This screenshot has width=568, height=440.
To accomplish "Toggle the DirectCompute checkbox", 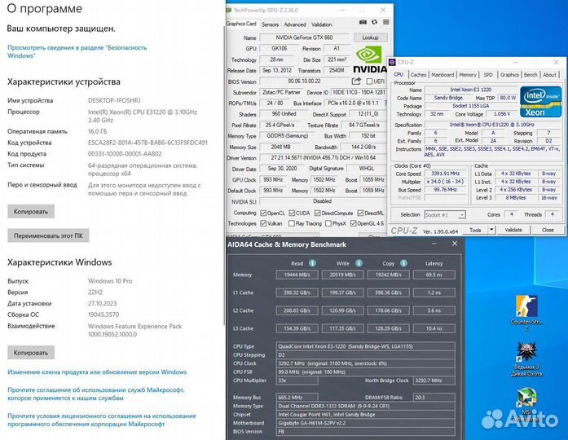I will point(318,213).
